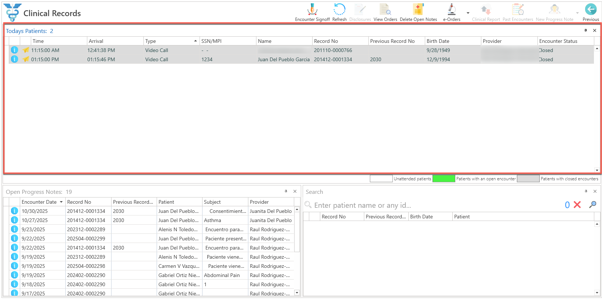Pin the Open Progress Notes panel
The height and width of the screenshot is (299, 602).
286,191
